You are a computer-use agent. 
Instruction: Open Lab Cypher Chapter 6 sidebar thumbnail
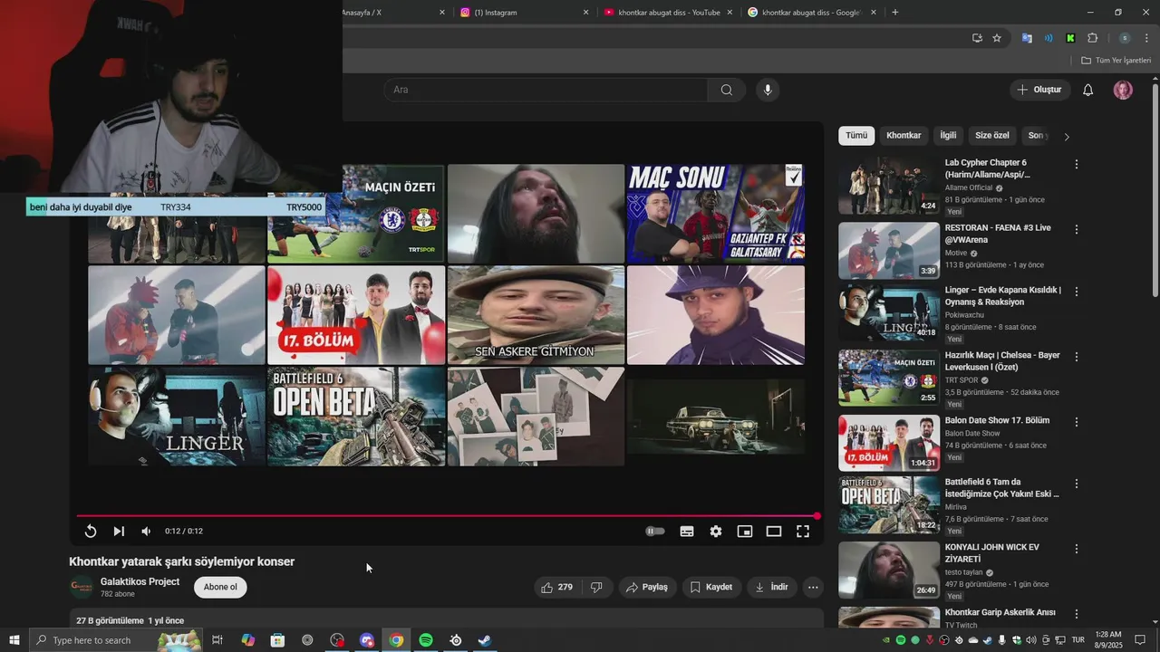889,187
